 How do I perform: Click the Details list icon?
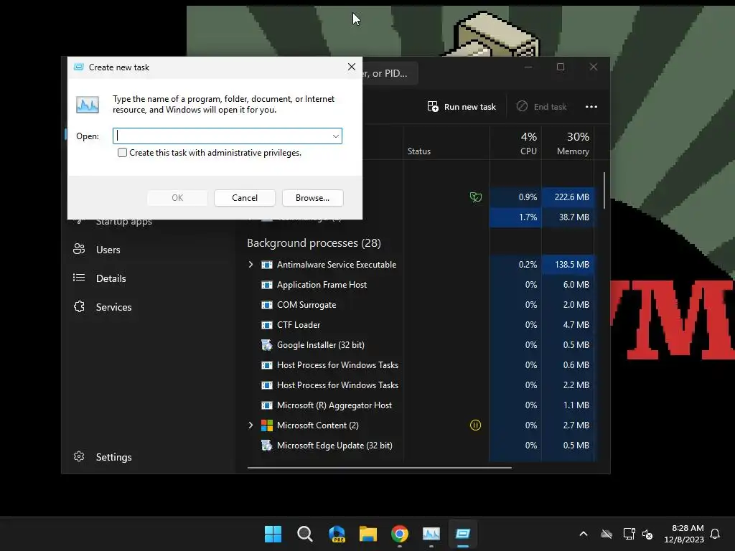(79, 278)
